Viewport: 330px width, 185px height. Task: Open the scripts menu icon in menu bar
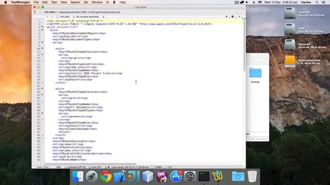(x=114, y=2)
